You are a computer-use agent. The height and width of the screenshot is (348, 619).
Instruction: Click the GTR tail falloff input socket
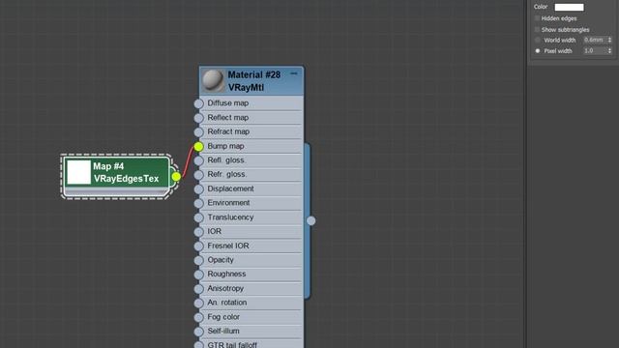199,345
